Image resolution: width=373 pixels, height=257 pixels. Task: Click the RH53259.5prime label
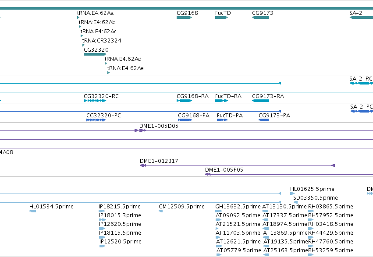330,250
